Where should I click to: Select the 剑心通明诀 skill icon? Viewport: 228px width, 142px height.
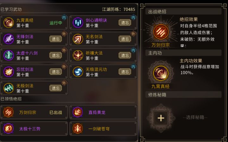(78, 23)
